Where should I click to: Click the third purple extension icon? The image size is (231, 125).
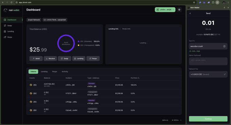pos(209,2)
